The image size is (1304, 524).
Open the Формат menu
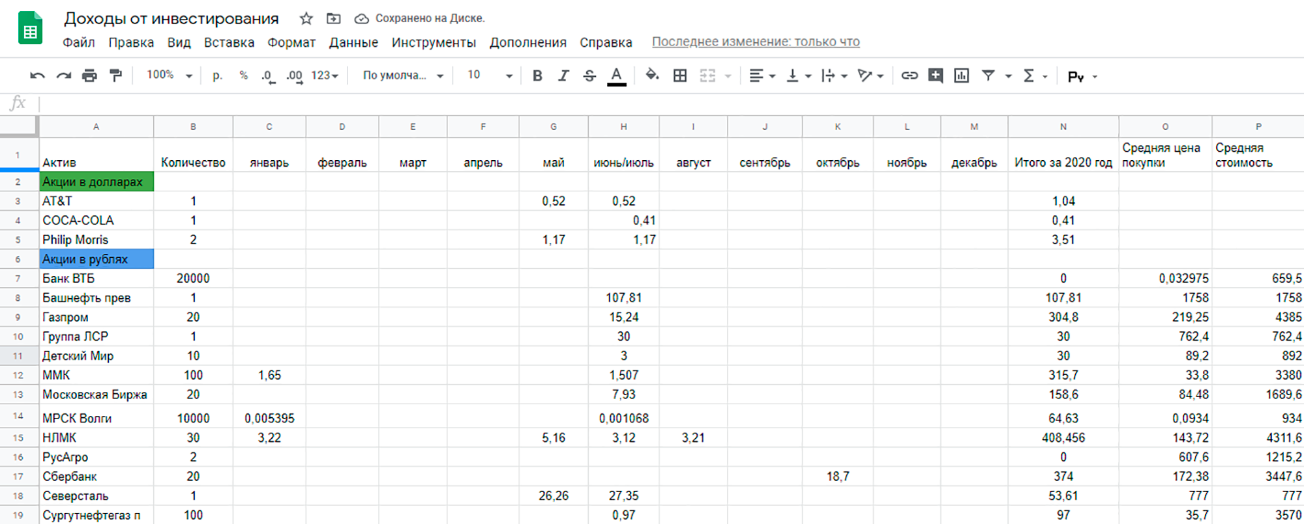291,42
